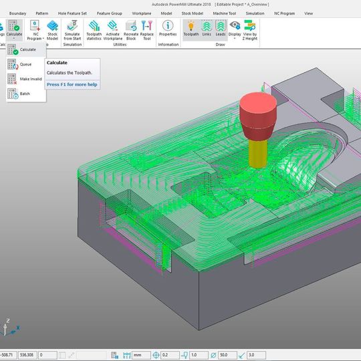Toggle Toolpath drawing lightbulb
The image size is (361, 361).
(191, 26)
